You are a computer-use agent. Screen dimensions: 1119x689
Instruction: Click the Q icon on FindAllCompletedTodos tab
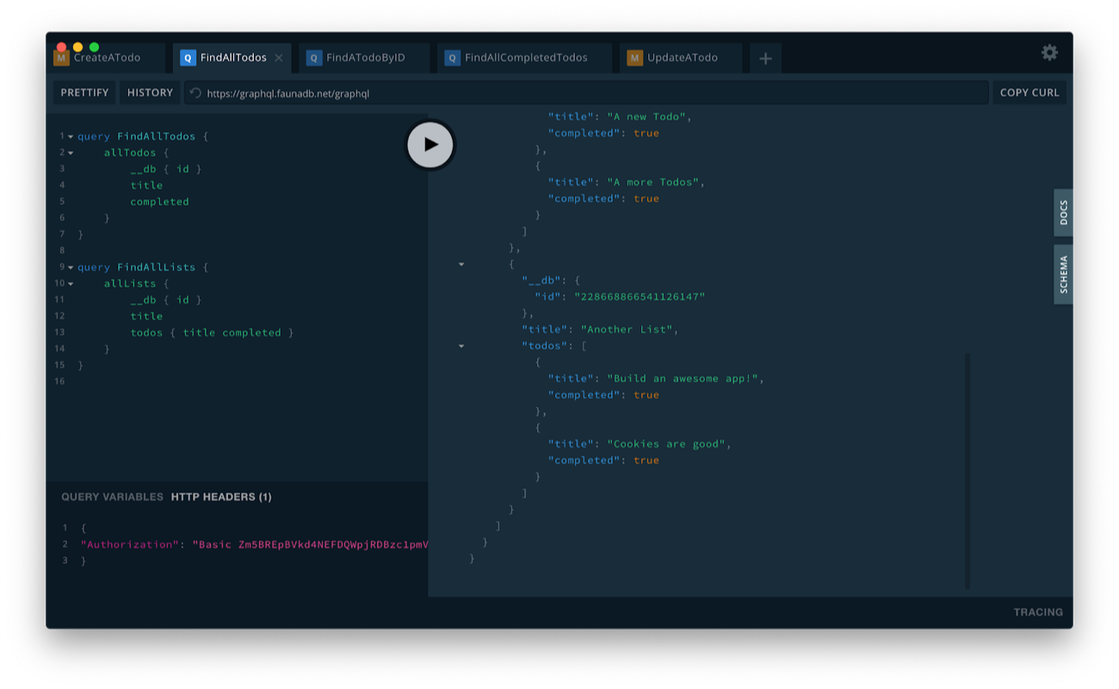click(452, 58)
